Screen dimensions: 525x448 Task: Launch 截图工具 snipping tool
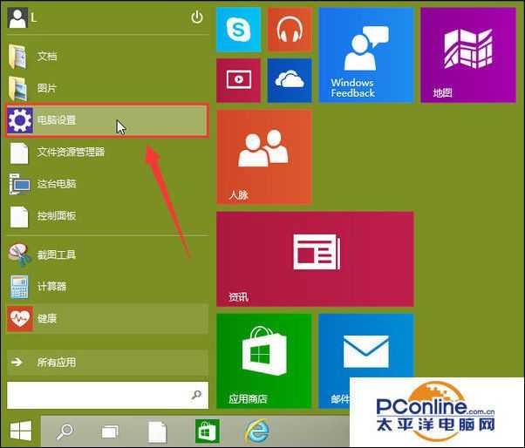107,255
